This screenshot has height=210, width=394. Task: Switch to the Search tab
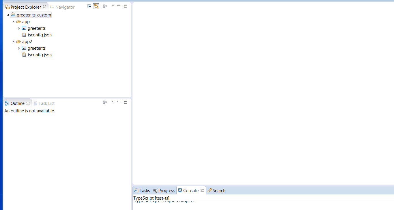point(219,190)
